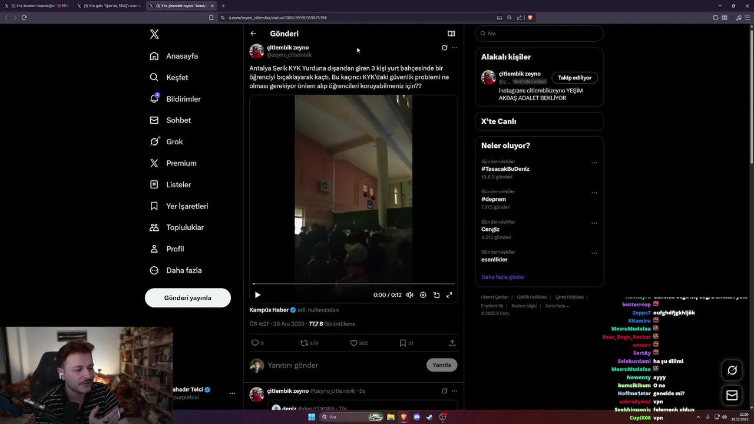Expand the Daha fazla menu
754x424 pixels.
point(176,270)
